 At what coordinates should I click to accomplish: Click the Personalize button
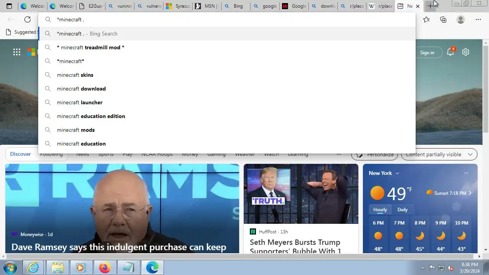pos(375,154)
